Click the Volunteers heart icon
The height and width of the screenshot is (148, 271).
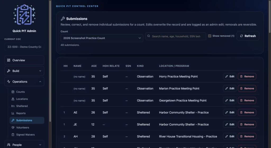(x=13, y=127)
